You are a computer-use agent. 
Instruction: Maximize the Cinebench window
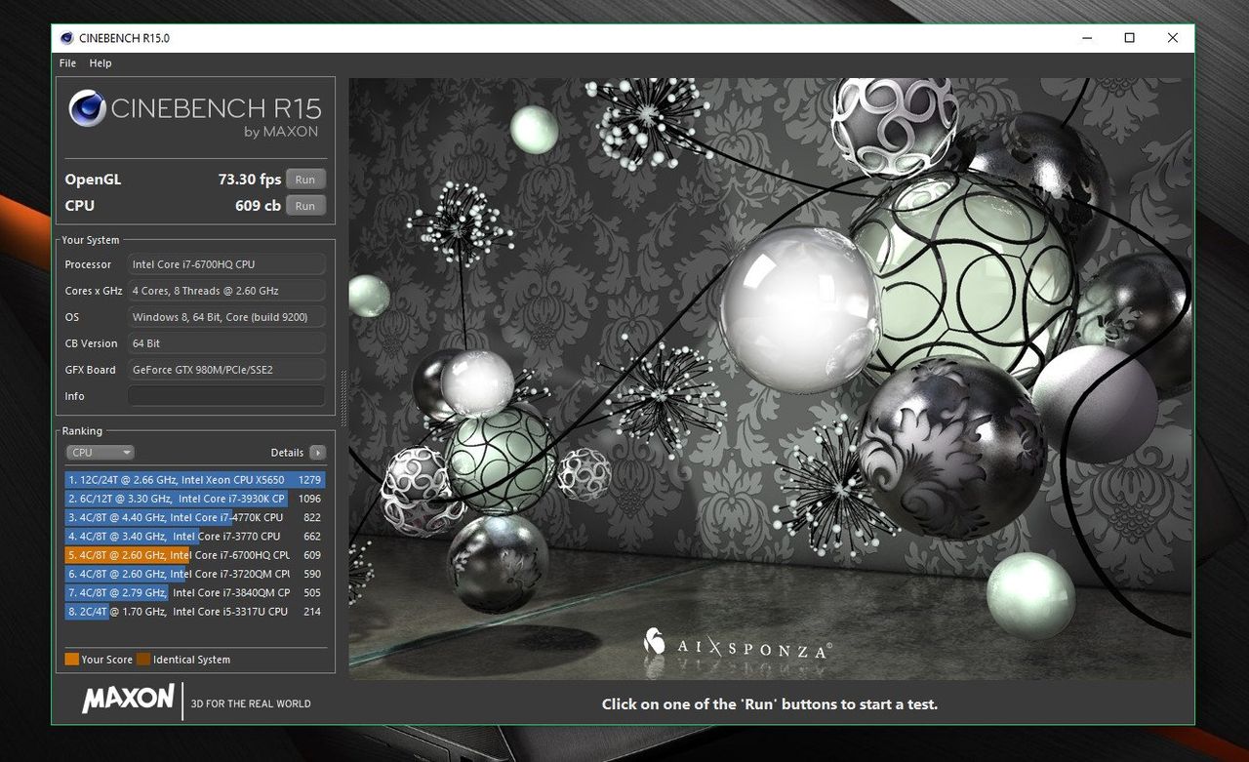(x=1130, y=38)
